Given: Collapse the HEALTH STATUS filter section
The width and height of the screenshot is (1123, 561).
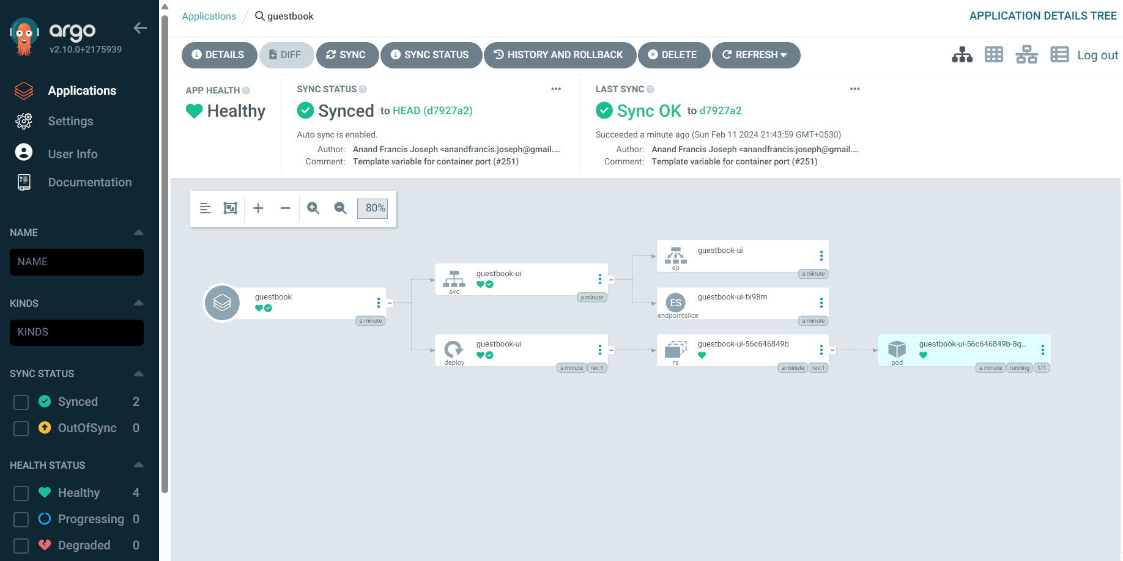Looking at the screenshot, I should point(139,465).
